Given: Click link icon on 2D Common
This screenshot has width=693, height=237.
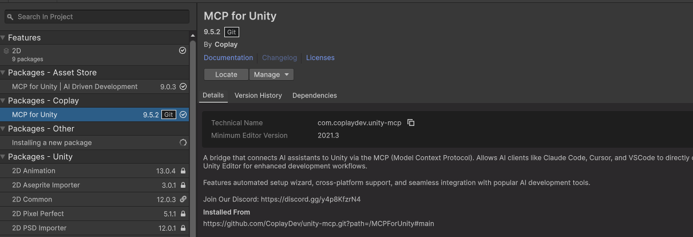Looking at the screenshot, I should point(183,199).
